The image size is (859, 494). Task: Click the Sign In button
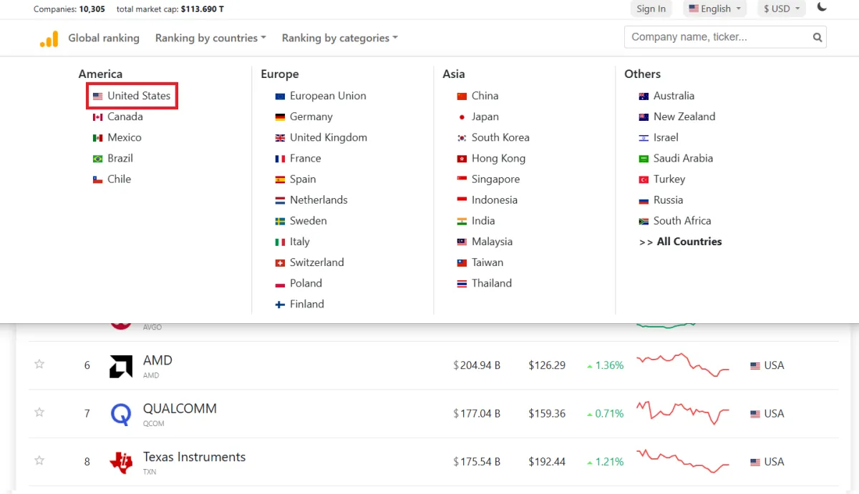tap(651, 9)
